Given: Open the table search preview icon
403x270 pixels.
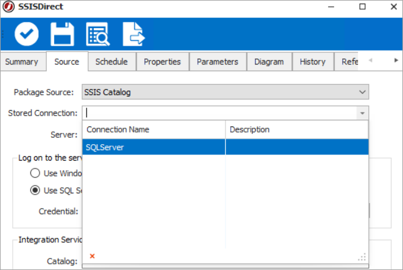Looking at the screenshot, I should point(97,34).
